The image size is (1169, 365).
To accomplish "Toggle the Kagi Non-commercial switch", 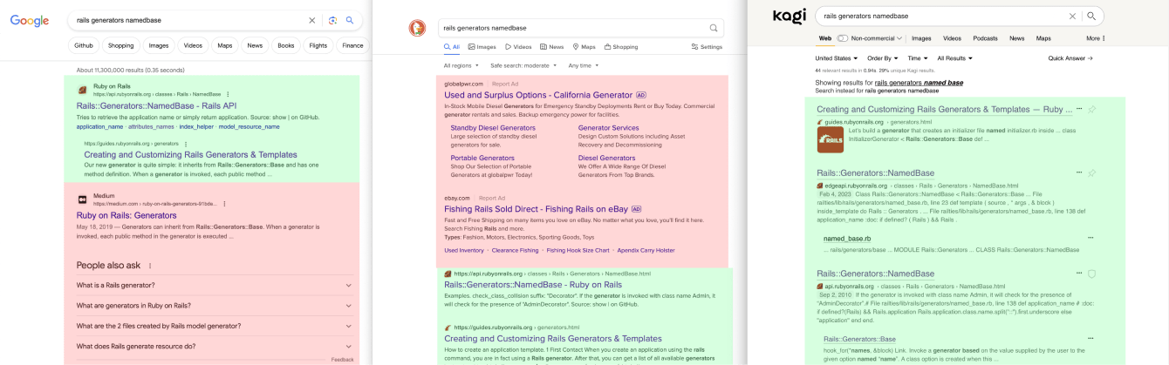I will click(843, 38).
